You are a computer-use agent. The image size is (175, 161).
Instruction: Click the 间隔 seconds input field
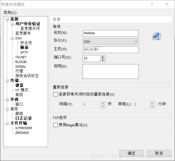pos(91,105)
